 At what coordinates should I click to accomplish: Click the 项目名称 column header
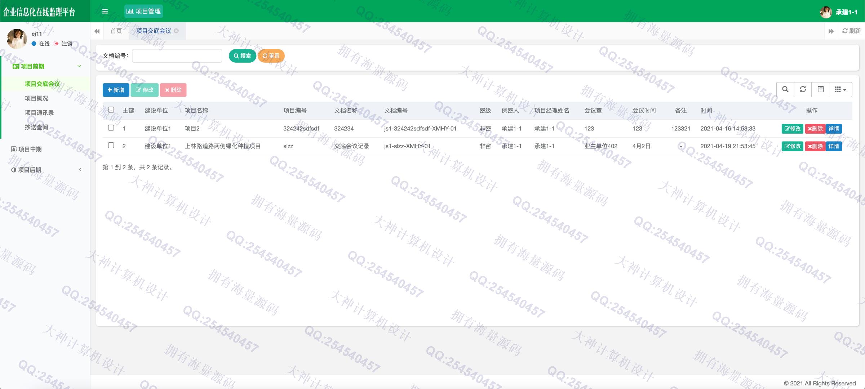(x=196, y=111)
